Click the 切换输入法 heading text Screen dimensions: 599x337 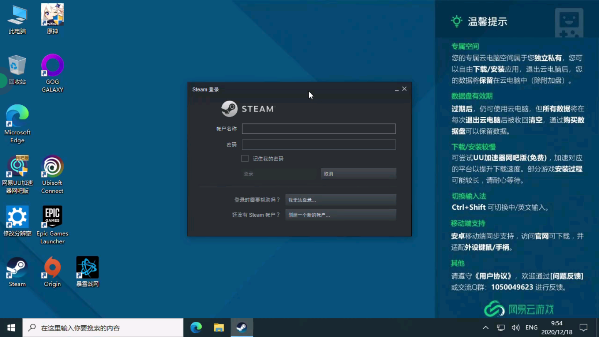(x=468, y=196)
